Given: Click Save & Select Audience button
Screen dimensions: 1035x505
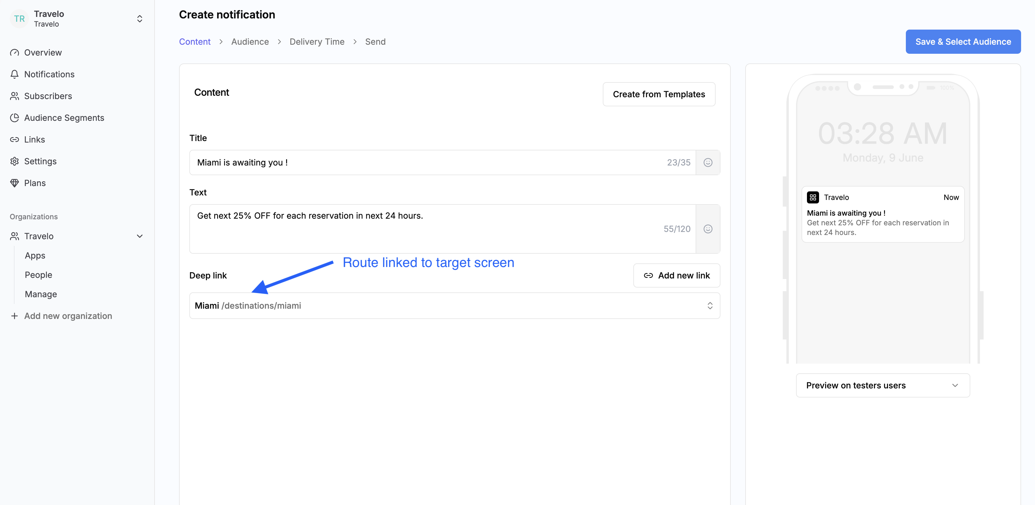Looking at the screenshot, I should point(963,42).
